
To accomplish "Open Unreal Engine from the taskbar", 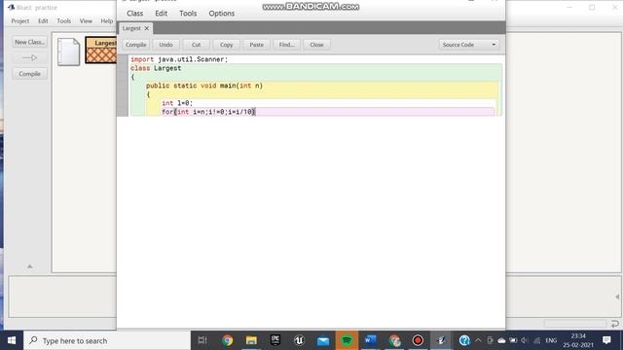I will [299, 340].
